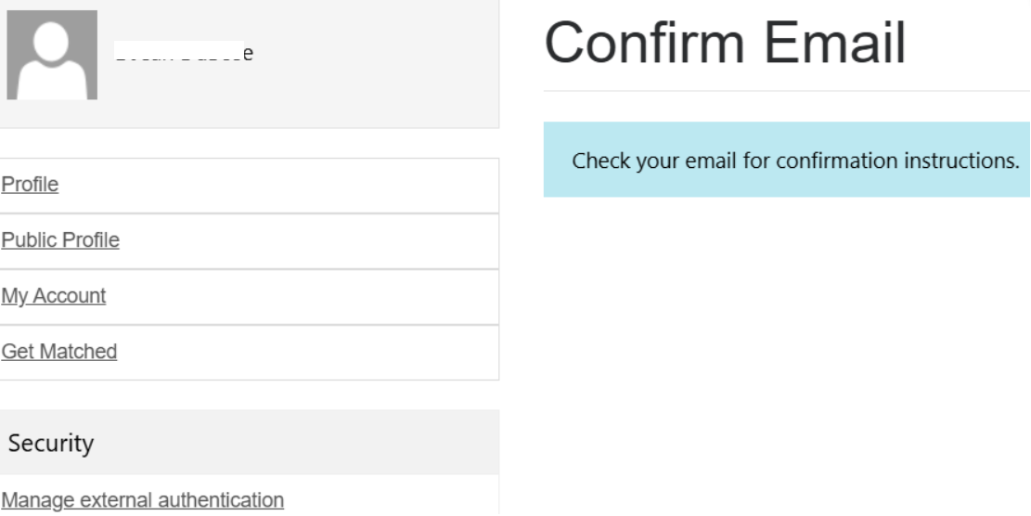Open My Account settings
Viewport: 1031px width, 516px height.
pos(53,296)
